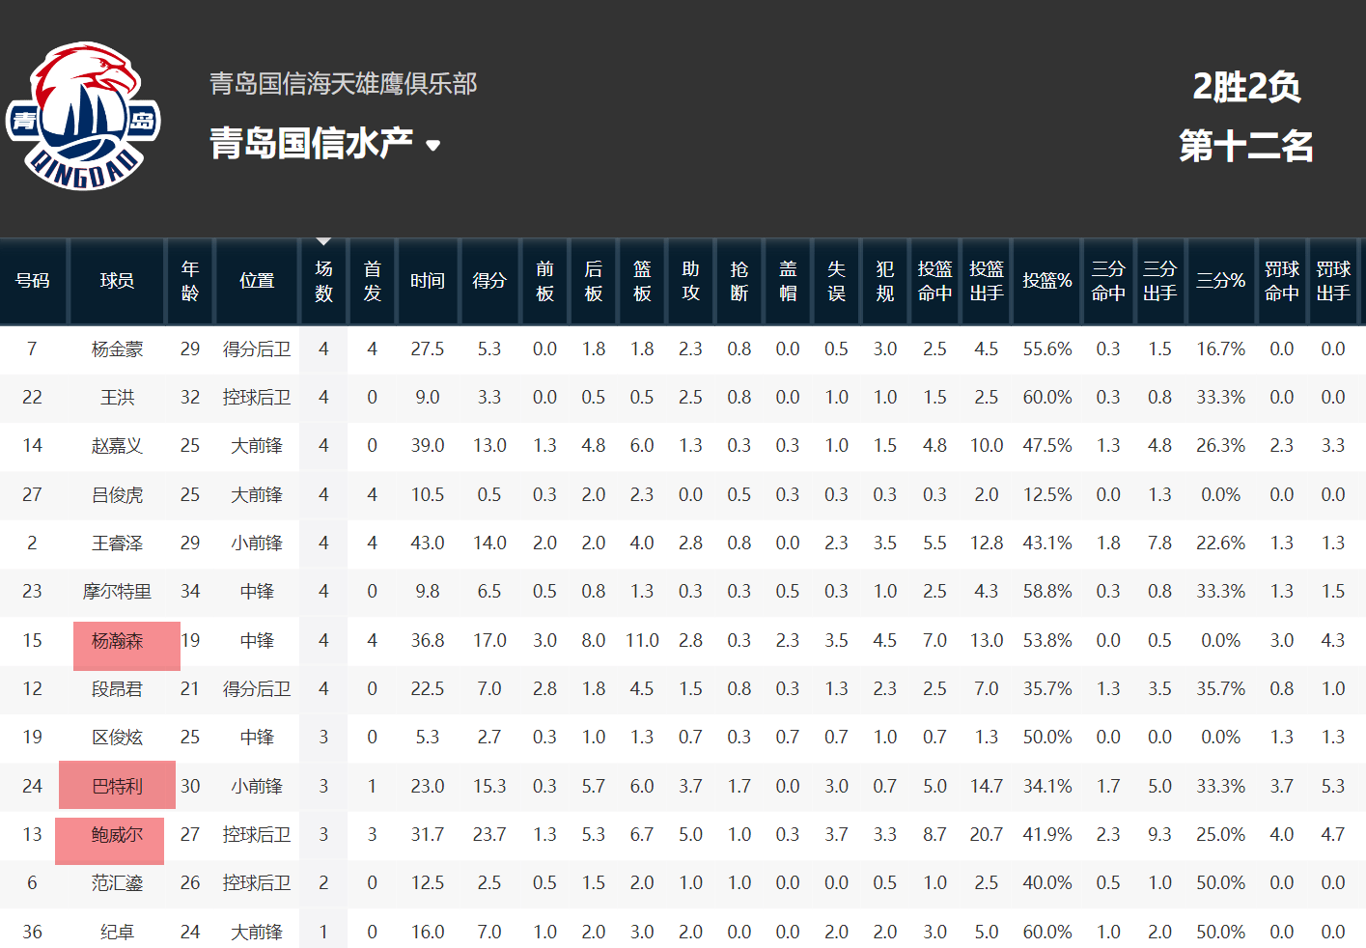The height and width of the screenshot is (948, 1366).
Task: Click the 青岛国信水产 team name
Action: [311, 143]
